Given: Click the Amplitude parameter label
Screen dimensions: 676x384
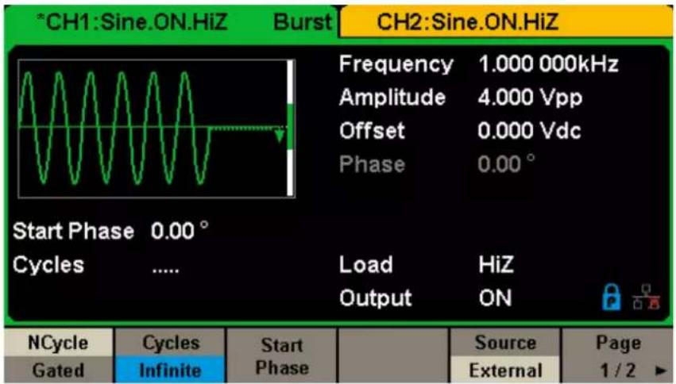Looking at the screenshot, I should [392, 98].
